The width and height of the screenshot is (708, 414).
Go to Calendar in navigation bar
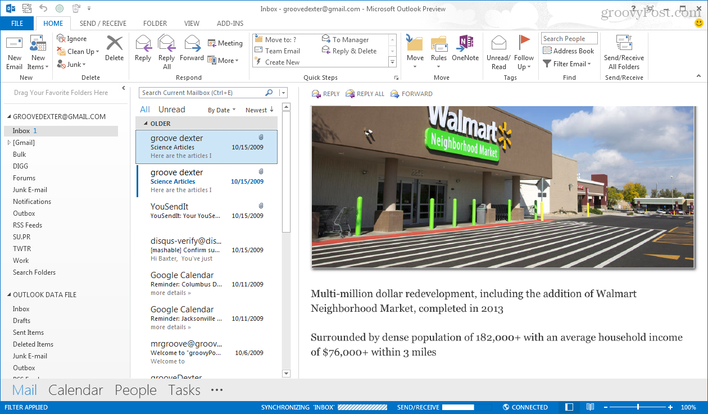click(x=76, y=390)
